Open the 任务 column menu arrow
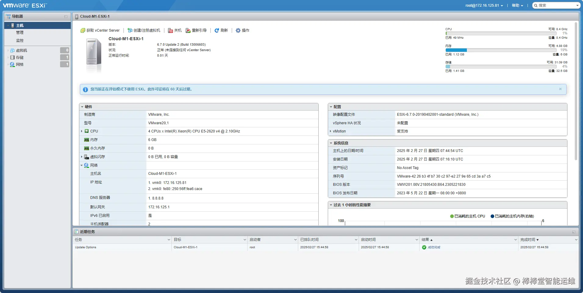The image size is (583, 293). 169,240
